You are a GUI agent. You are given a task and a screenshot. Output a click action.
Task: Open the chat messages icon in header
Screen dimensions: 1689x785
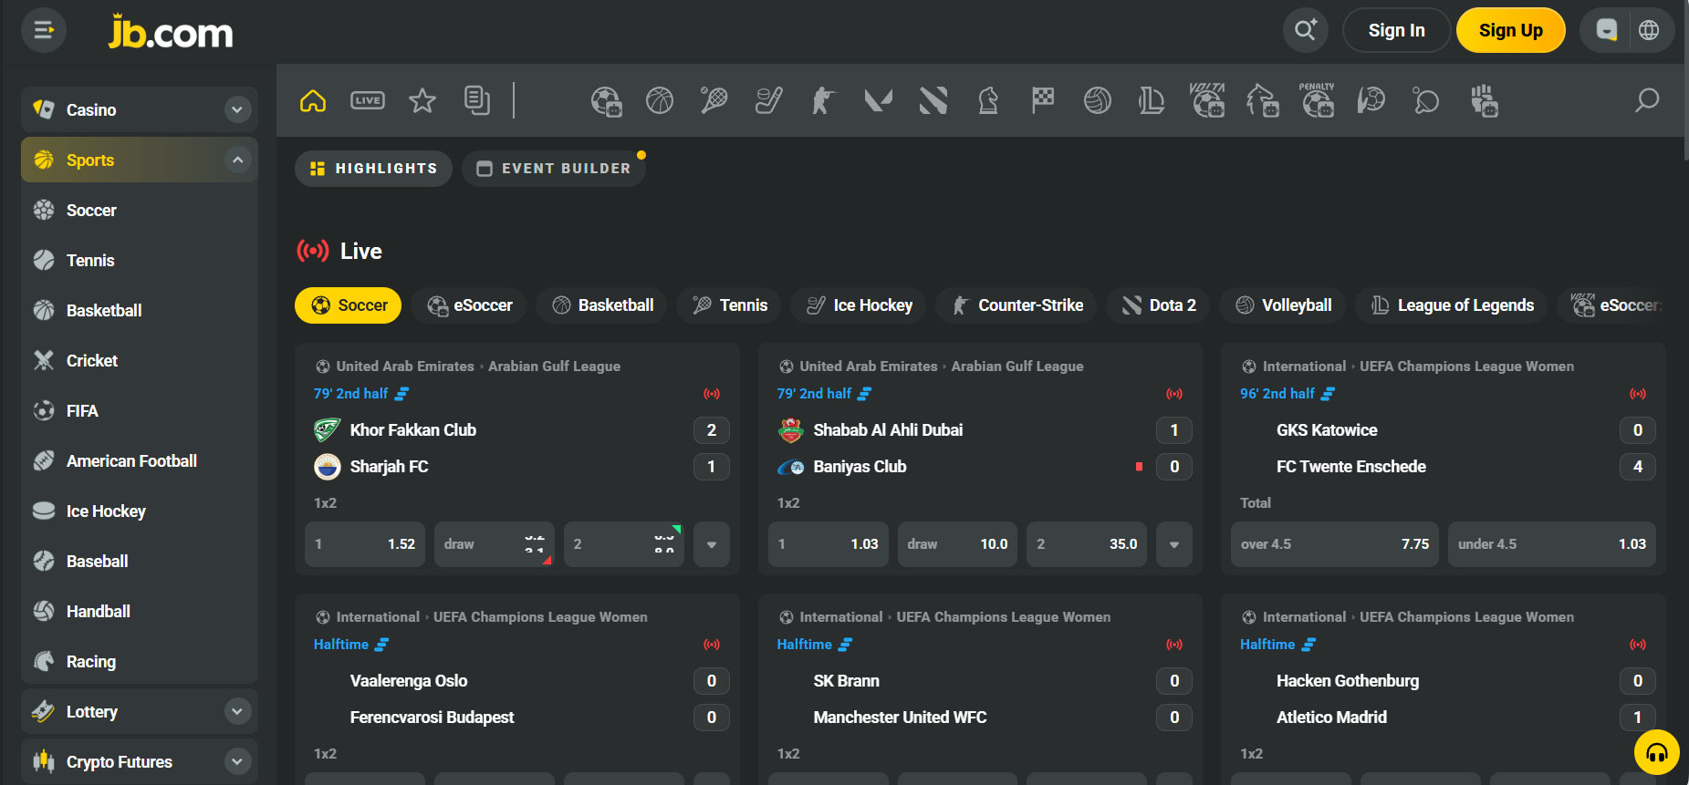pos(1607,30)
